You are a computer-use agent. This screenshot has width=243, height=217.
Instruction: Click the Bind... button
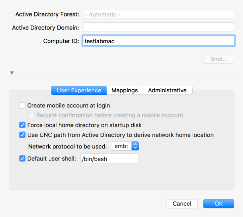218,59
